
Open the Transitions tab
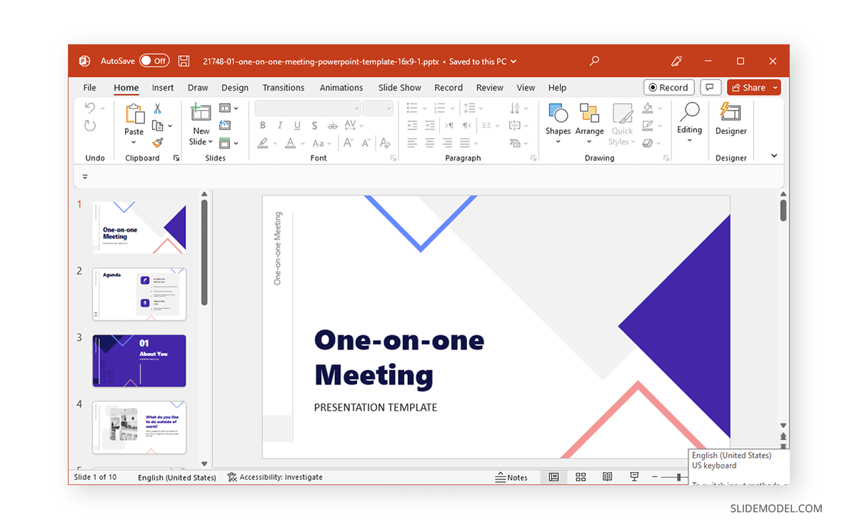pyautogui.click(x=283, y=88)
